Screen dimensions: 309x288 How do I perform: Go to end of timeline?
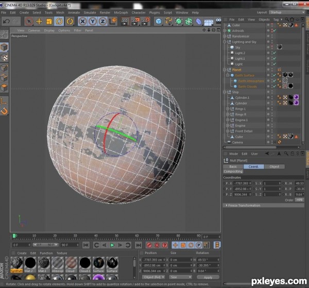[139, 245]
